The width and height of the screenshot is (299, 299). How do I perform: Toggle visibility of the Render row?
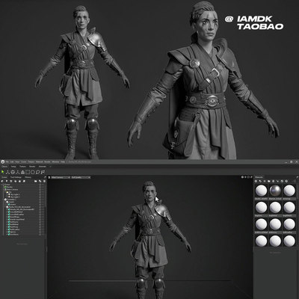pos(40,187)
